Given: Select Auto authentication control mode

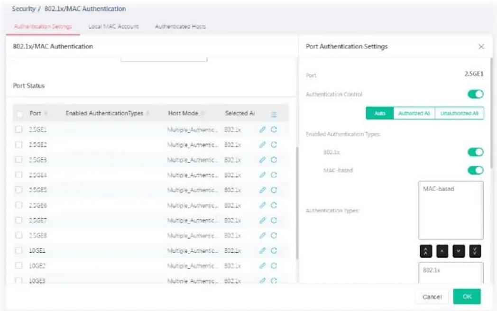Looking at the screenshot, I should (x=380, y=113).
